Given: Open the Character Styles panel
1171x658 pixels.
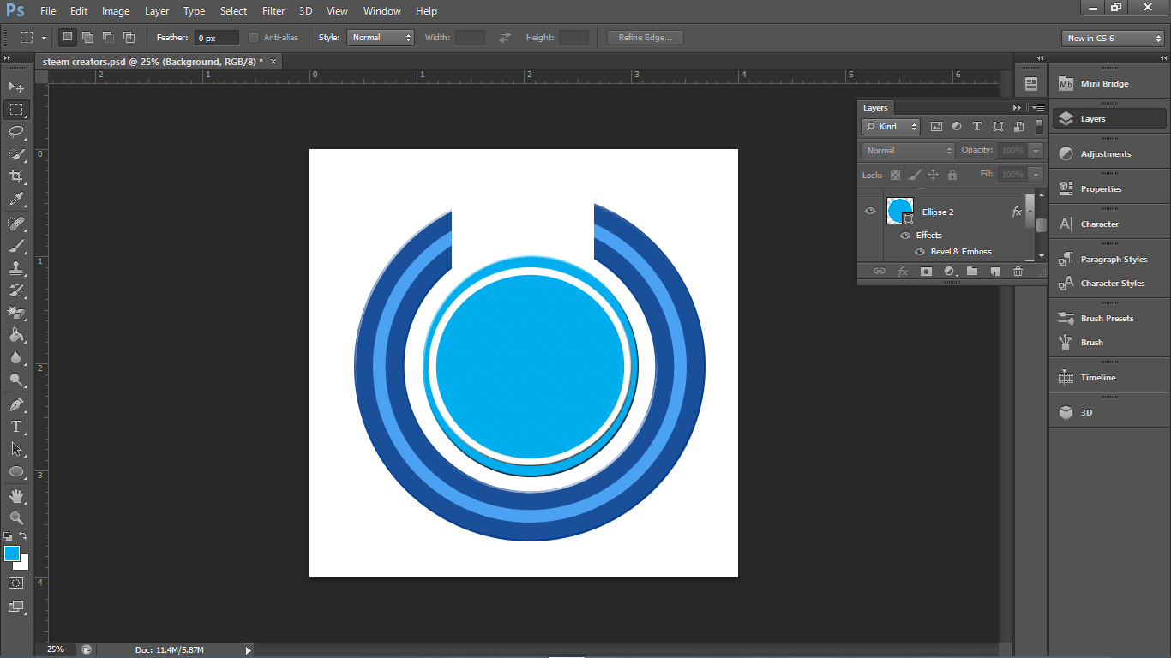Looking at the screenshot, I should point(1108,284).
